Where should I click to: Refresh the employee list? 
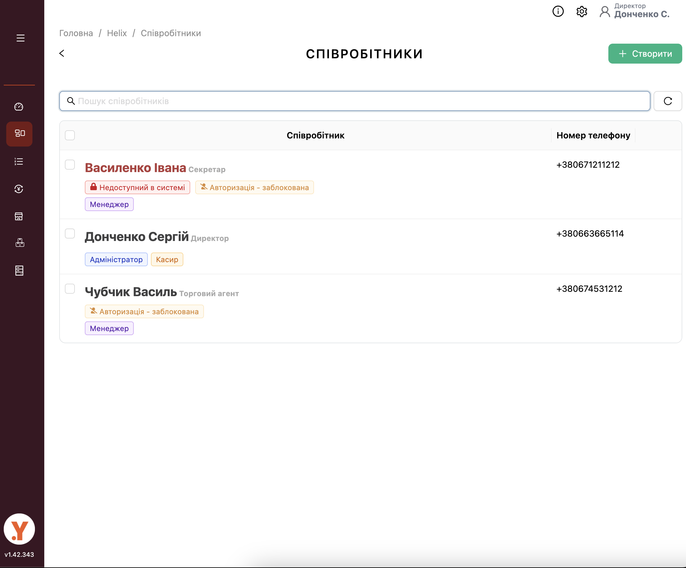click(668, 101)
